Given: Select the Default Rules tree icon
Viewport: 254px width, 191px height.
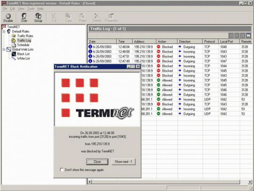Looking at the screenshot, I should tap(9, 31).
